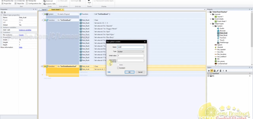Select Data_Buah array in Projects tree
This screenshot has width=253, height=119.
tap(222, 35)
